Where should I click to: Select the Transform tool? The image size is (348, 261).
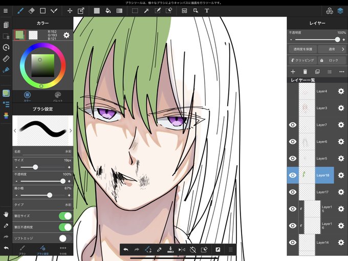81,11
